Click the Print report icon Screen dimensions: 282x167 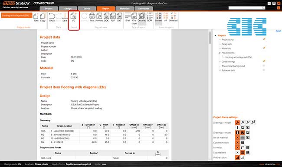[x=92, y=17]
